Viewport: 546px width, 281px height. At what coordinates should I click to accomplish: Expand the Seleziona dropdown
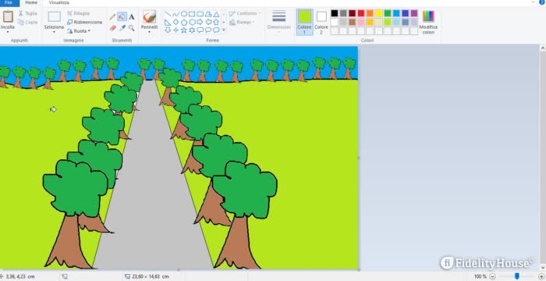(x=54, y=32)
